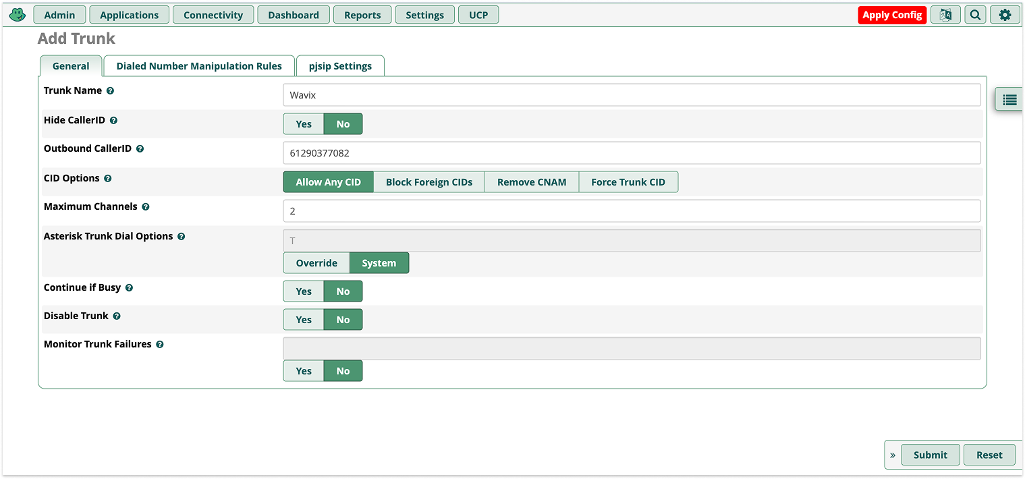Submit the new trunk
The width and height of the screenshot is (1025, 479).
tap(931, 455)
